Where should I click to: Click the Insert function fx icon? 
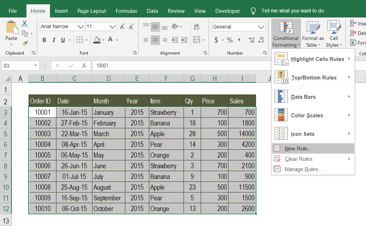click(x=84, y=66)
